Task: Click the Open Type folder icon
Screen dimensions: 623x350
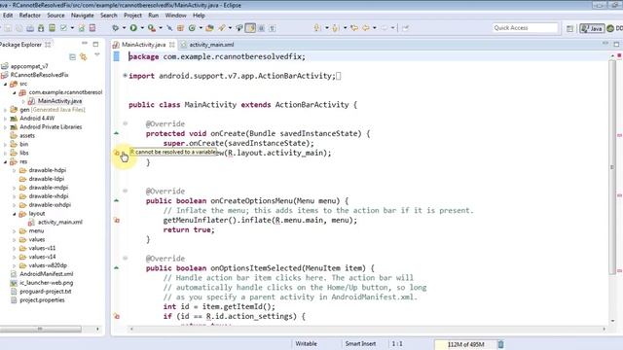Action: (x=210, y=28)
